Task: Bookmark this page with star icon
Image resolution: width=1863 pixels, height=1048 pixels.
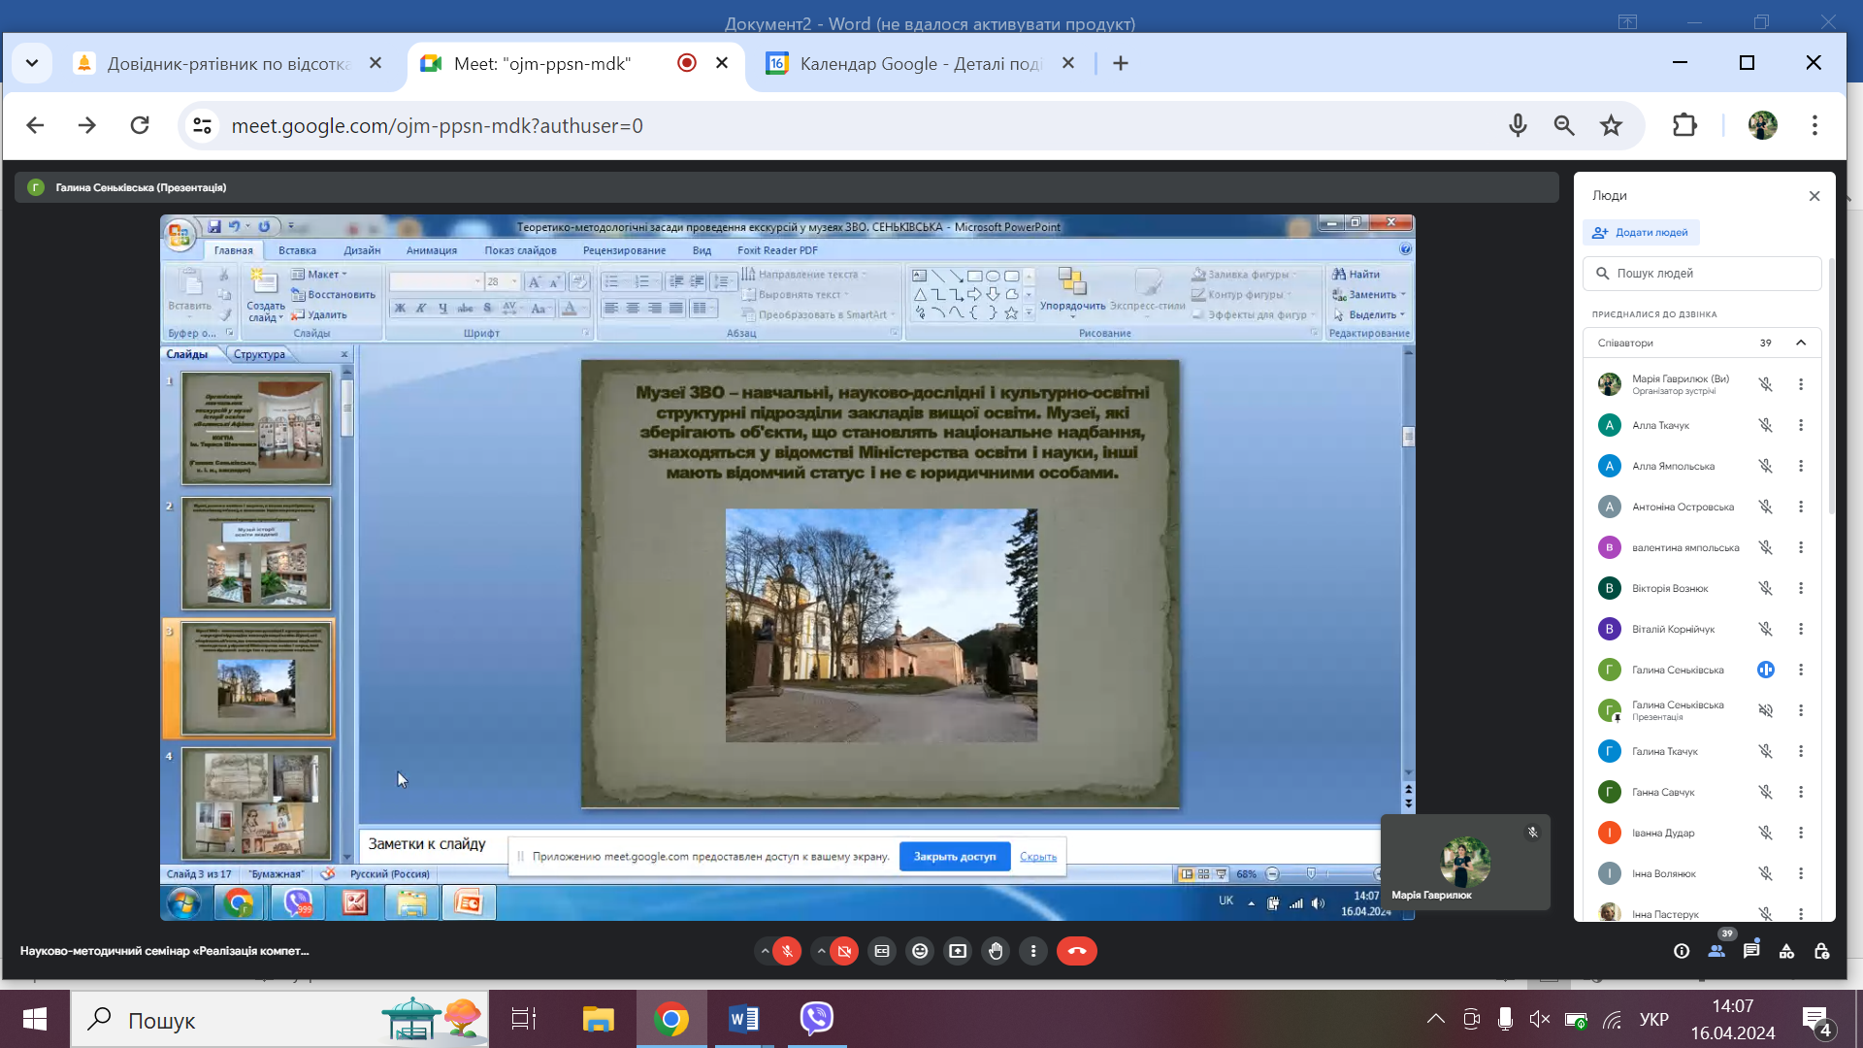Action: [x=1612, y=125]
